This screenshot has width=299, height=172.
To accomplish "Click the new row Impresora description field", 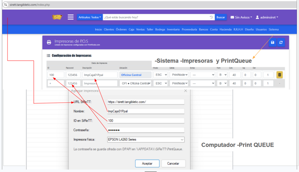I will click(x=100, y=83).
